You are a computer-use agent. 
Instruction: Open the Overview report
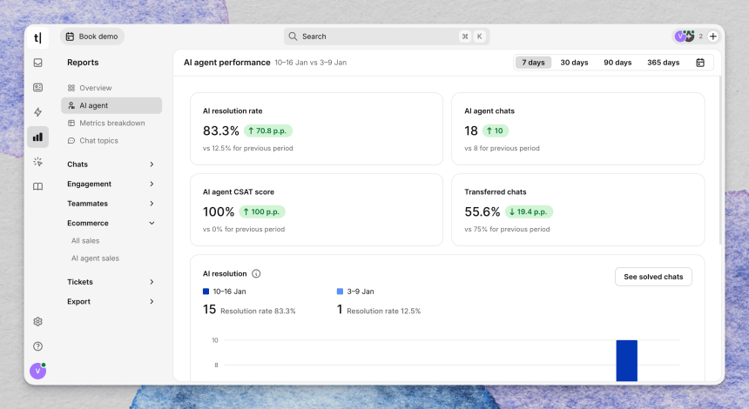tap(111, 88)
